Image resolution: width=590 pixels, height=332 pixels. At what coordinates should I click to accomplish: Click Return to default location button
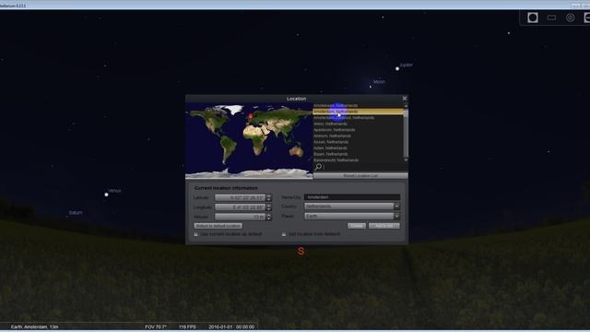(x=218, y=226)
